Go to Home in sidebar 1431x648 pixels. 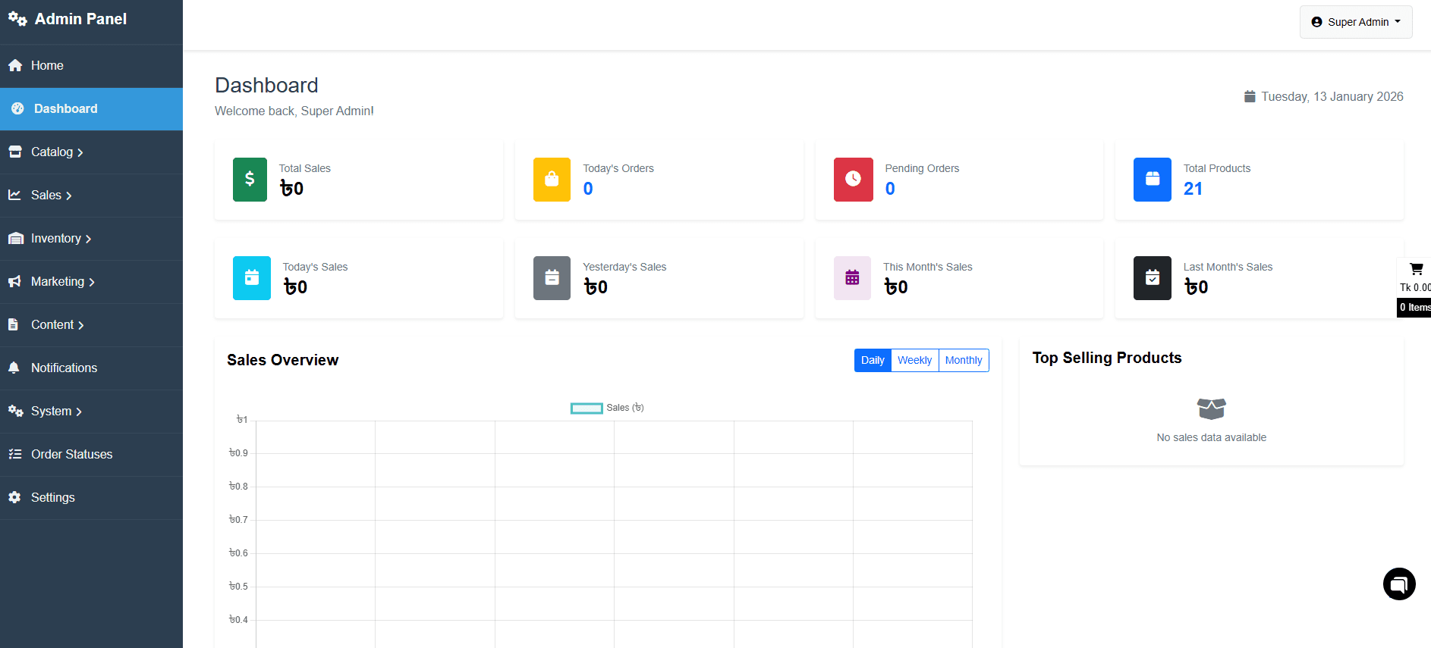click(x=91, y=66)
